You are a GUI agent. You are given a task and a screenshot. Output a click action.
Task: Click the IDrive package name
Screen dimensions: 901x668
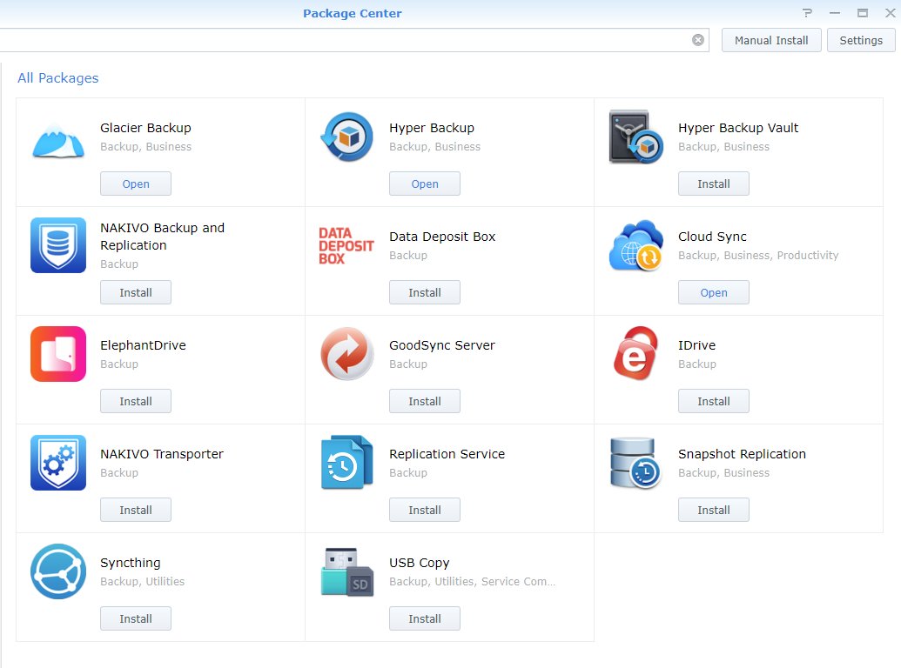coord(697,345)
